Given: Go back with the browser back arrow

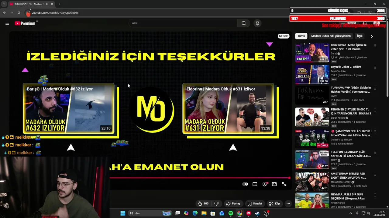Looking at the screenshot, I should [4, 13].
